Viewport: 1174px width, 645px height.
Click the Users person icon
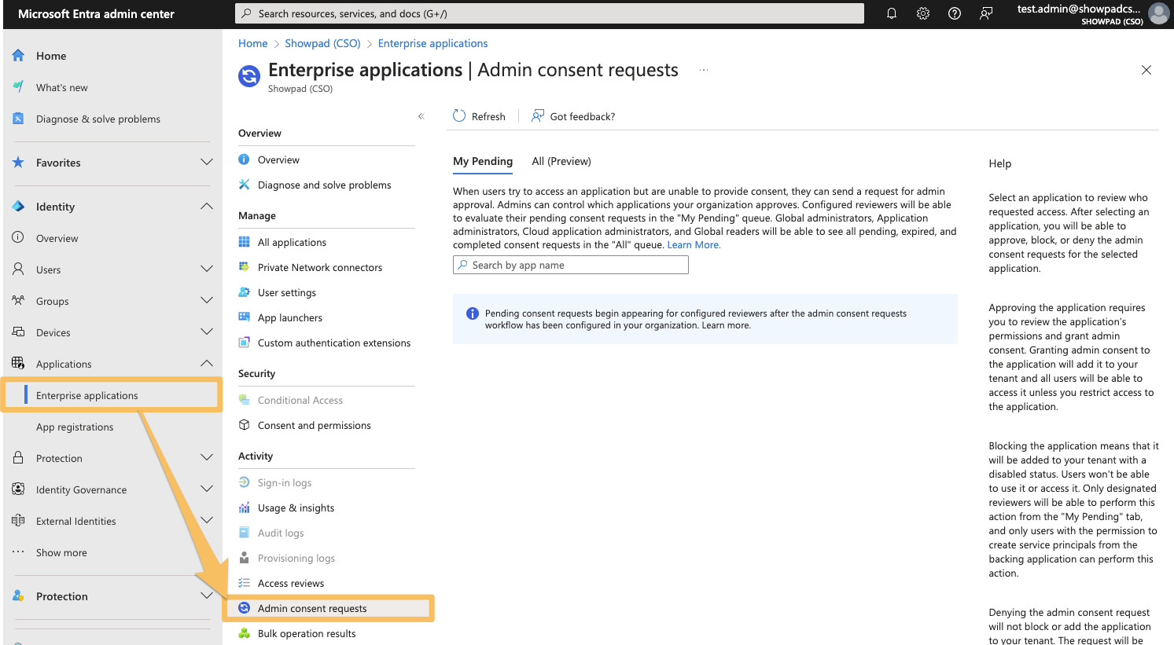18,269
